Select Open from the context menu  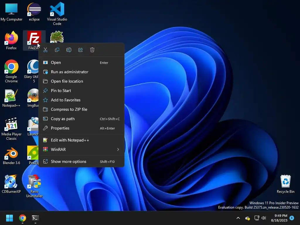(x=81, y=63)
